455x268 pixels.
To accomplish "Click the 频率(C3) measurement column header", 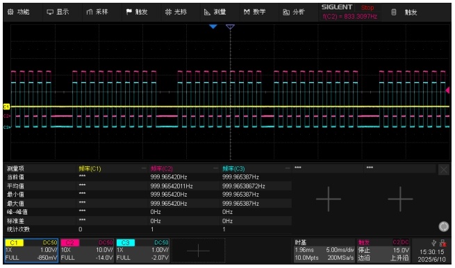I will [x=233, y=168].
